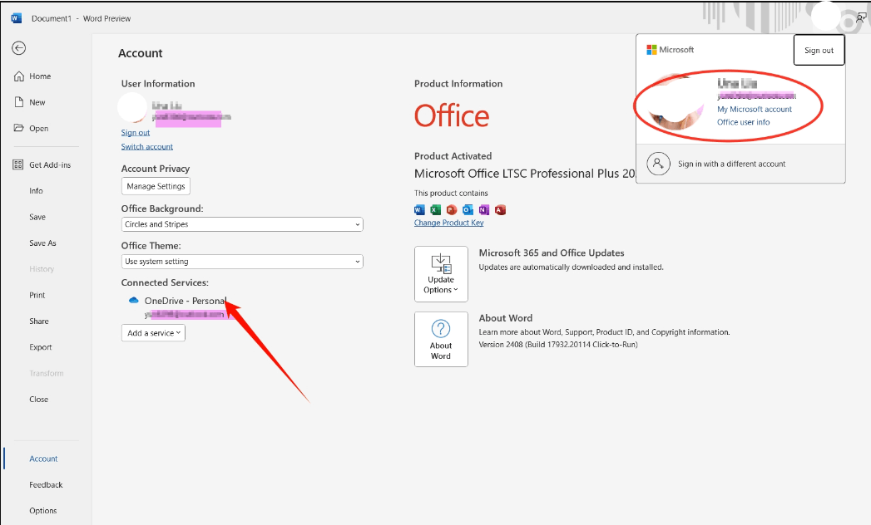Click the About Word button
Image resolution: width=871 pixels, height=525 pixels.
(x=441, y=339)
